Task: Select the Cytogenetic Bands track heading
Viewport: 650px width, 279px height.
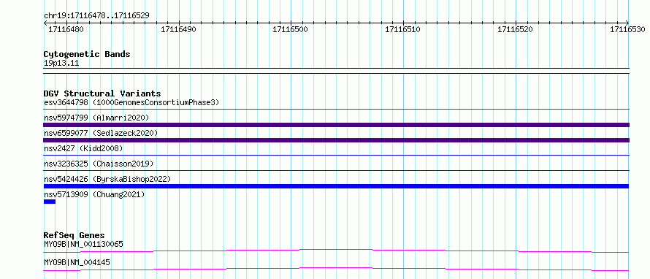Action: (x=87, y=54)
